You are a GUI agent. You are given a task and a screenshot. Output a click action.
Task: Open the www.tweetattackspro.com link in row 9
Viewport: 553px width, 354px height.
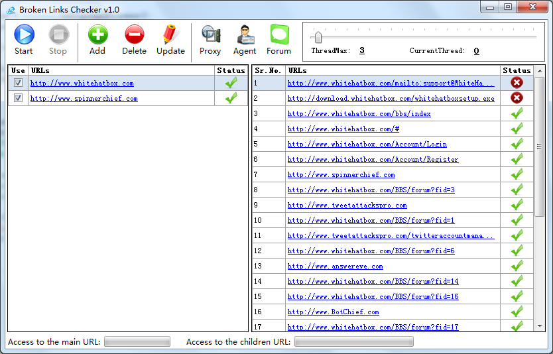tap(347, 206)
